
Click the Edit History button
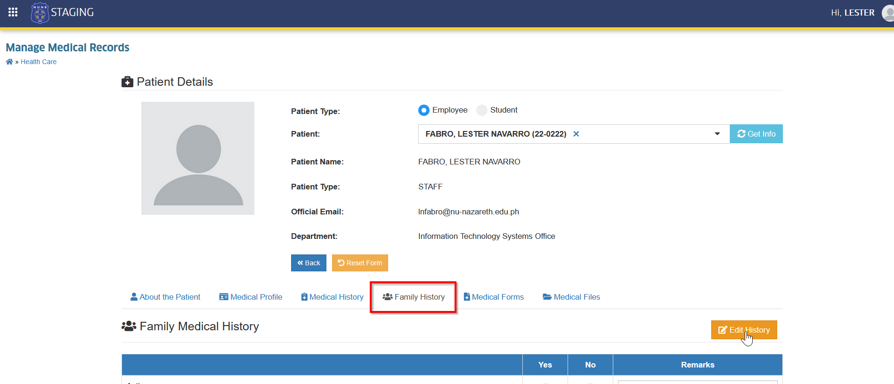pyautogui.click(x=744, y=330)
